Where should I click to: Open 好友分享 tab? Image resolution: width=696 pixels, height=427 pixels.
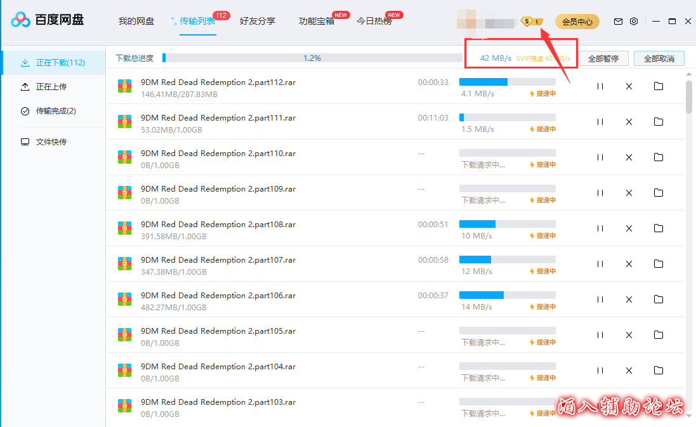click(258, 22)
